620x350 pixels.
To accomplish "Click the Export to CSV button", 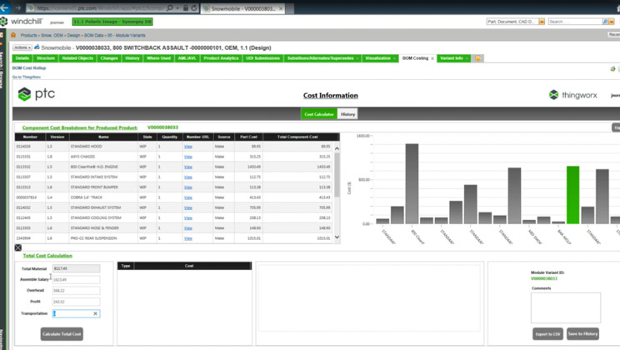I will (x=547, y=334).
